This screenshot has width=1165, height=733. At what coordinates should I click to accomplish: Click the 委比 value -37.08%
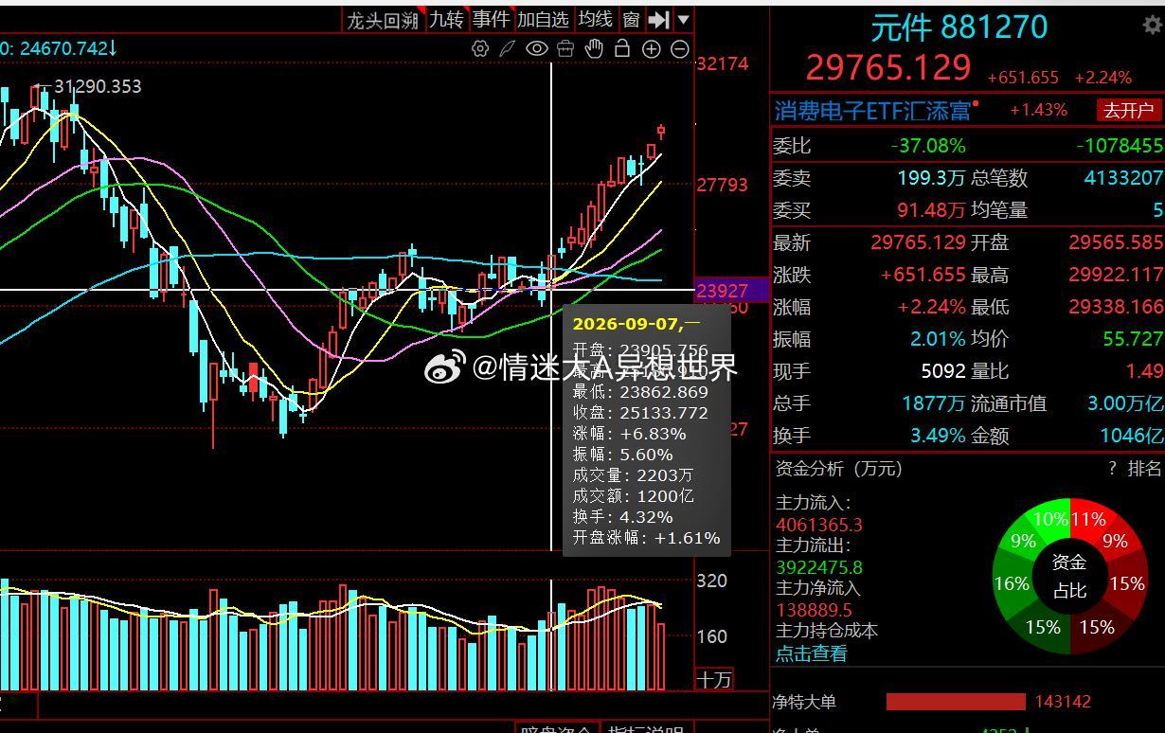click(928, 146)
